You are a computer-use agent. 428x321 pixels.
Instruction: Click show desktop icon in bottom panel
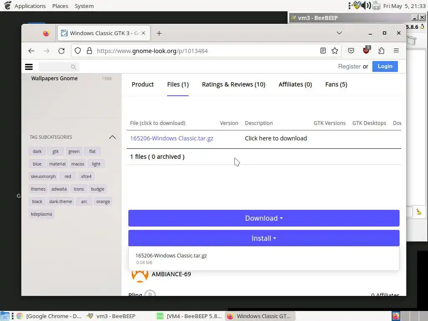(x=5, y=316)
